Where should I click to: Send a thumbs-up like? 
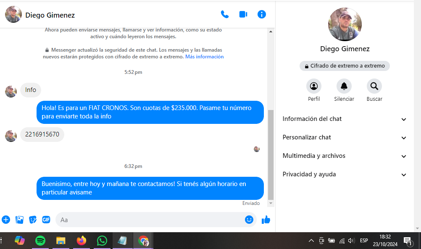(x=266, y=220)
